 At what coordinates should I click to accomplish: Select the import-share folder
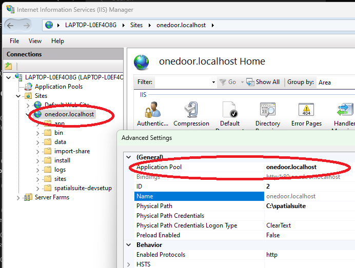72,151
